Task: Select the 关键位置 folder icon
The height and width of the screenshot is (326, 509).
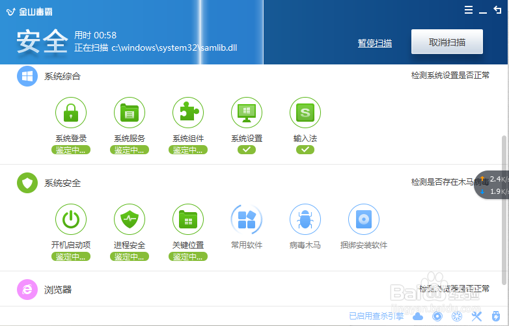Action: coord(188,219)
